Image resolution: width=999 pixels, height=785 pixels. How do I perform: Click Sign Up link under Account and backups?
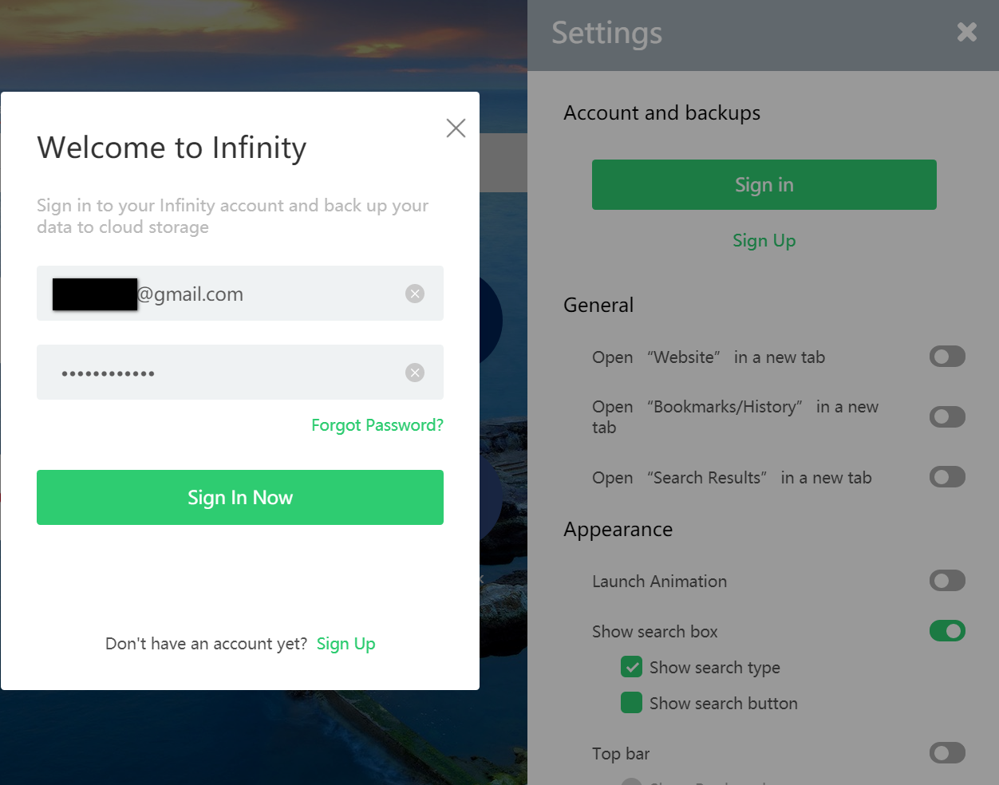click(764, 240)
